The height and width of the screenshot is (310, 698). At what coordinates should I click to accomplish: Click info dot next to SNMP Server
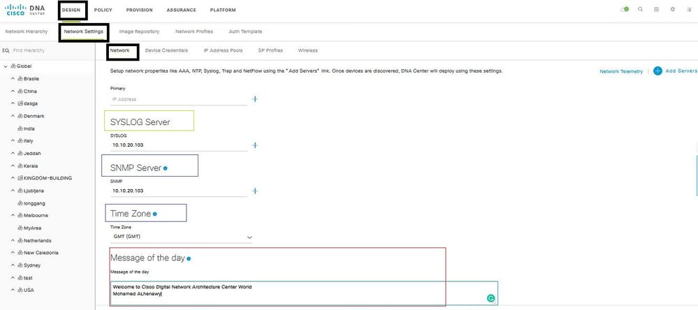[165, 168]
